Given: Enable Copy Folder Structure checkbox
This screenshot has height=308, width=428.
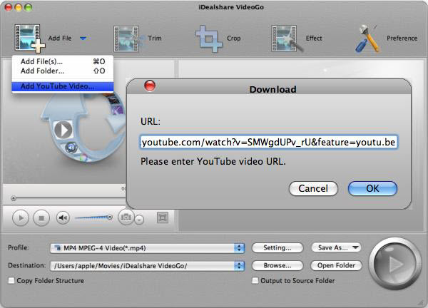Looking at the screenshot, I should 11,280.
